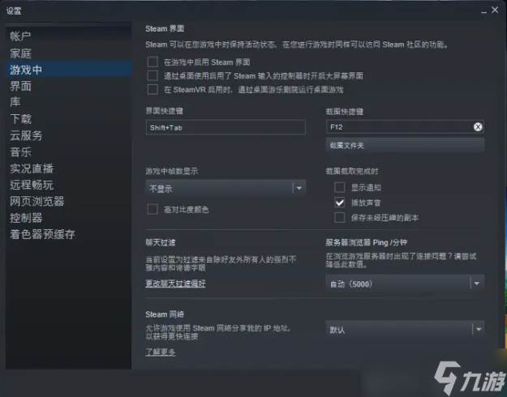Viewport: 507px width, 397px height.
Task: Open Steam 网络 默认 dropdown
Action: (405, 329)
